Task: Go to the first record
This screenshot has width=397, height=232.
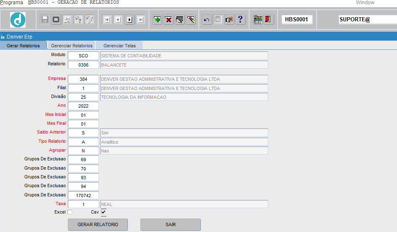Action: coord(107,20)
